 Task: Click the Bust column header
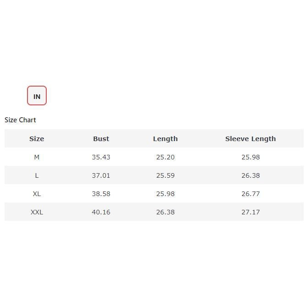pyautogui.click(x=101, y=139)
